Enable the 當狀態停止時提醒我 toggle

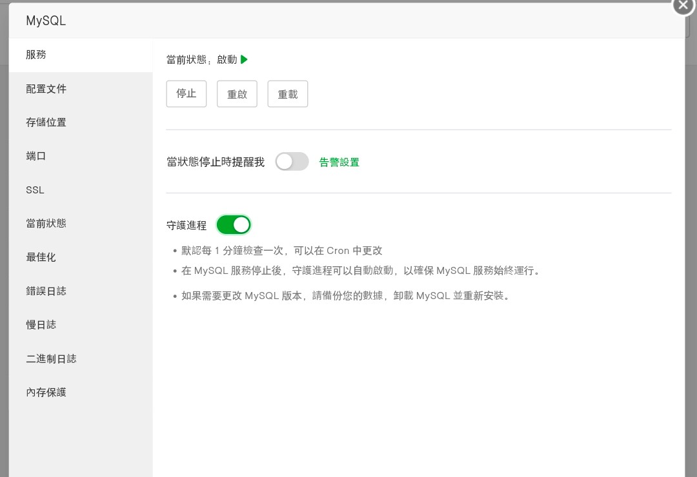tap(292, 162)
